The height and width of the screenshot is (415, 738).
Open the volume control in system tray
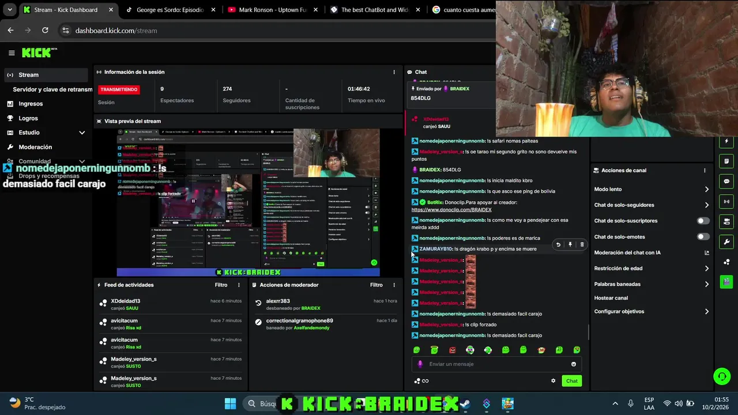pos(679,403)
